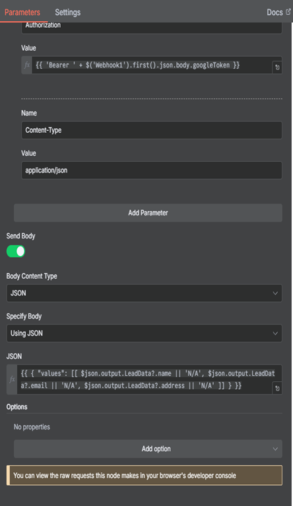Switch to the Parameters tab
Viewport: 293px width, 506px height.
coord(22,13)
